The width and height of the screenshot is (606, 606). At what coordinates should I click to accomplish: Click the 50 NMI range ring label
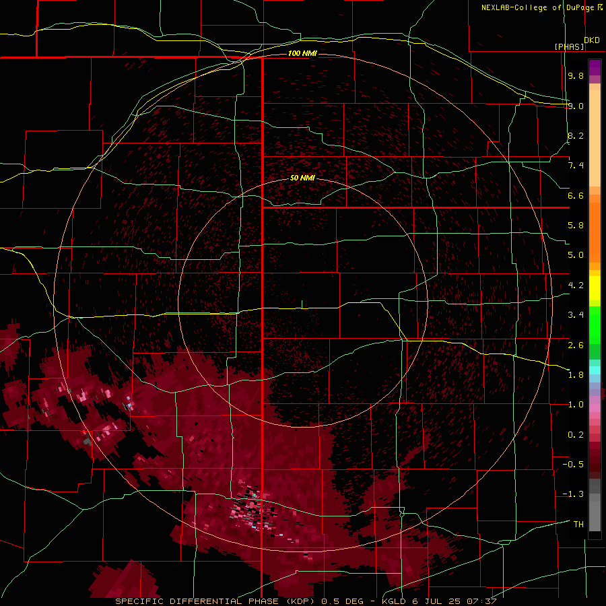(302, 178)
